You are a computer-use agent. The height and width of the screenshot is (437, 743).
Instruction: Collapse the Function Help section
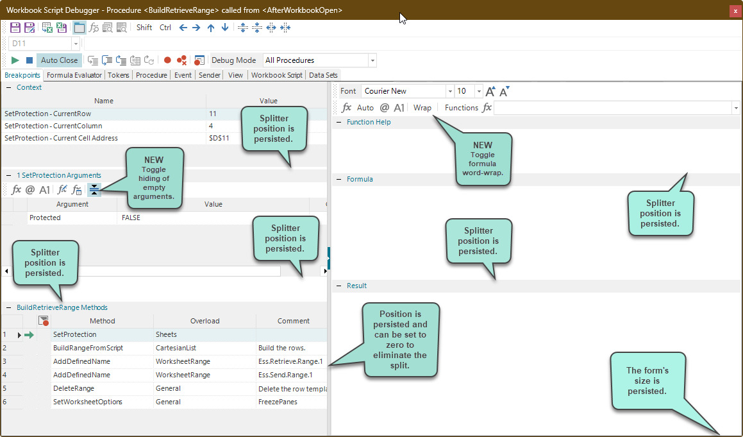point(338,122)
